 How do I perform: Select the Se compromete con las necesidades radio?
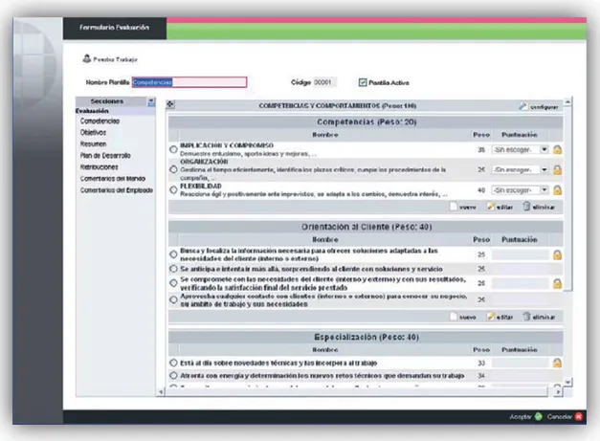pos(173,283)
